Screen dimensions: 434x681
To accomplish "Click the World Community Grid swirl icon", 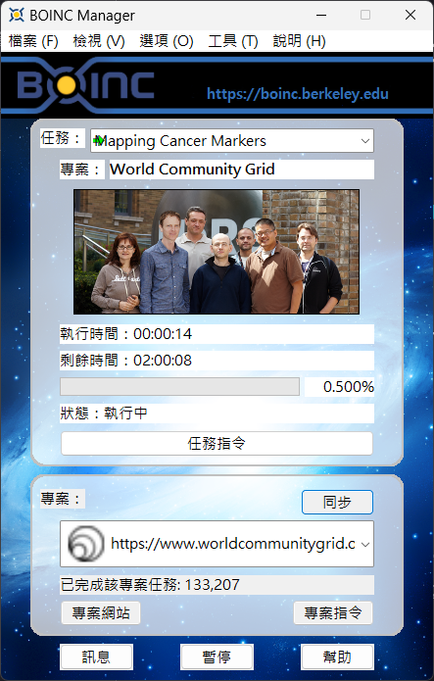I will point(86,544).
